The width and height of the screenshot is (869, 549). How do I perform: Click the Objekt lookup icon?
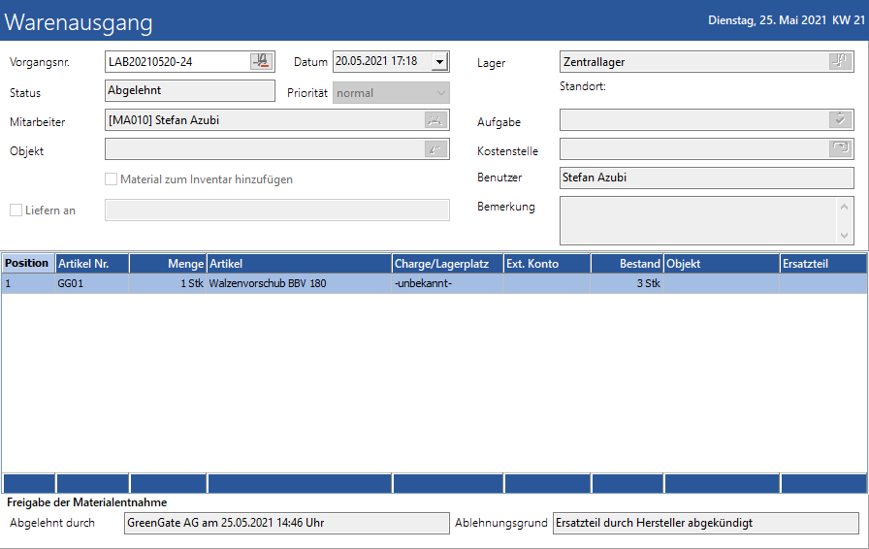click(x=435, y=149)
